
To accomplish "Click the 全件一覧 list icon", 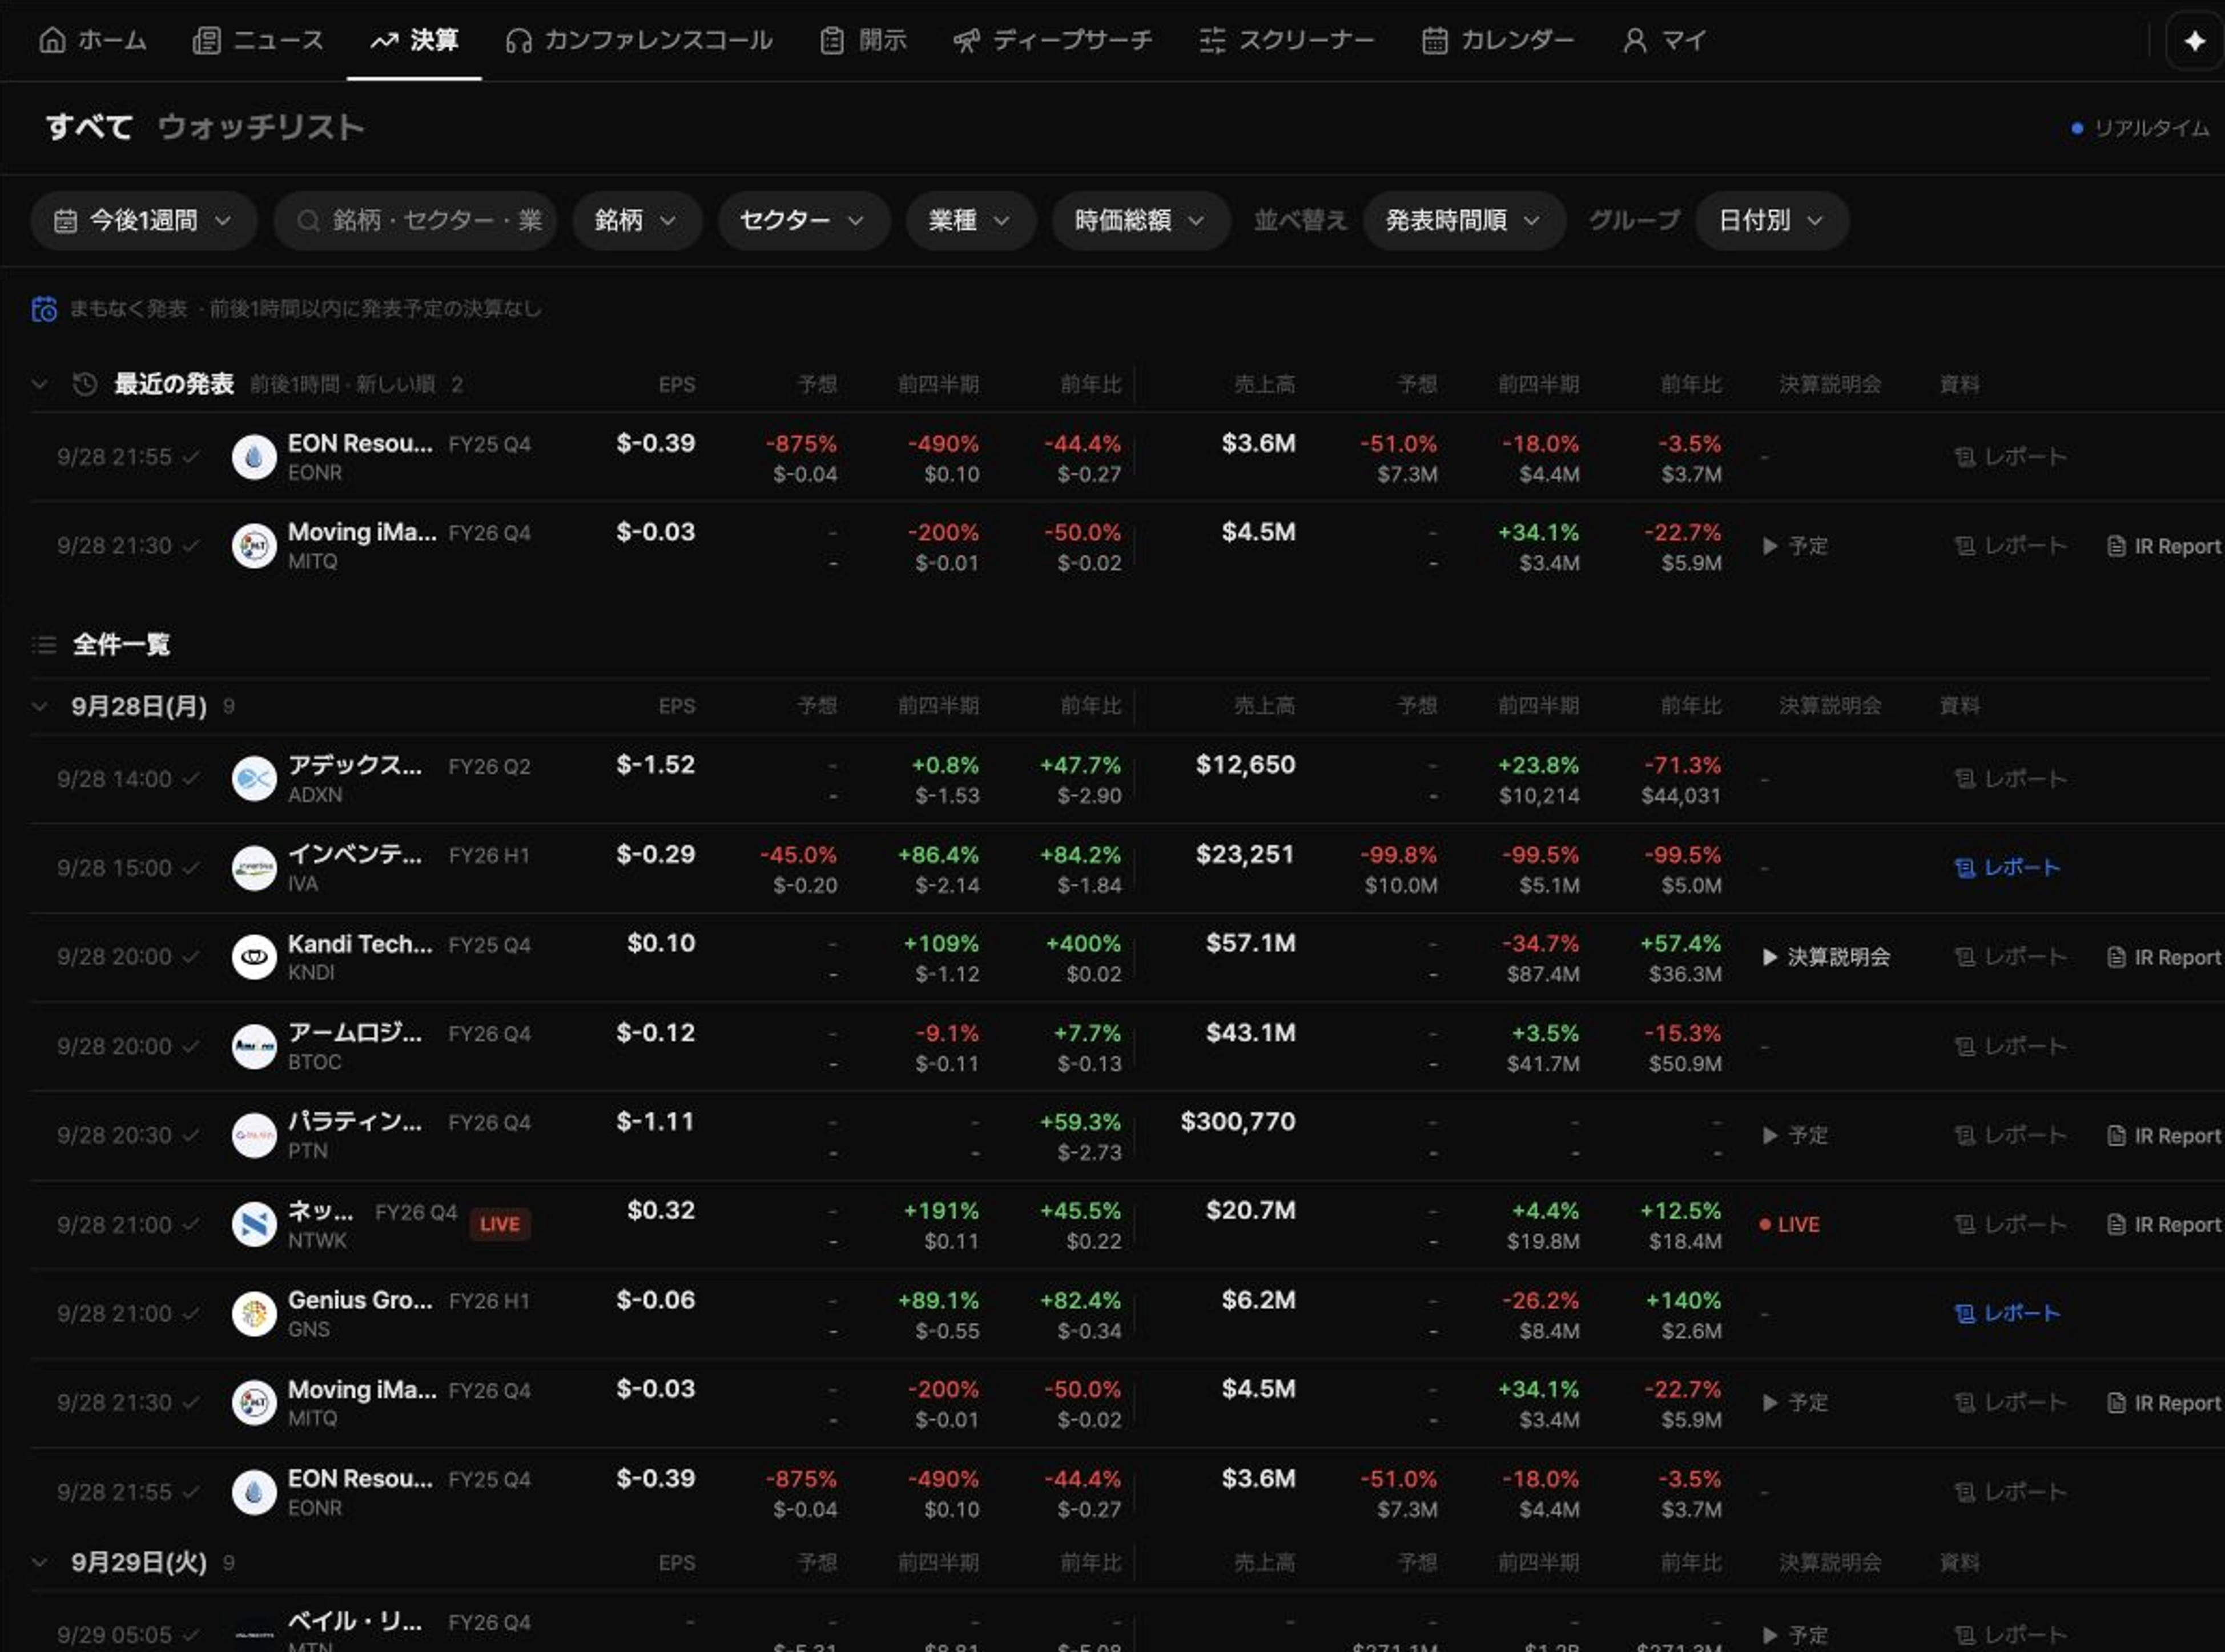I will pyautogui.click(x=44, y=645).
